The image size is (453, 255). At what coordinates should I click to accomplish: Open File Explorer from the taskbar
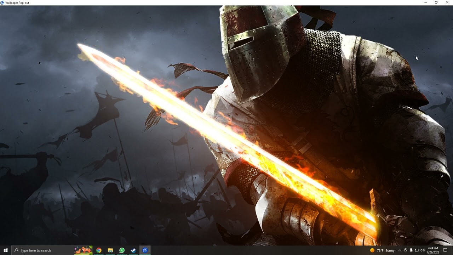(110, 250)
